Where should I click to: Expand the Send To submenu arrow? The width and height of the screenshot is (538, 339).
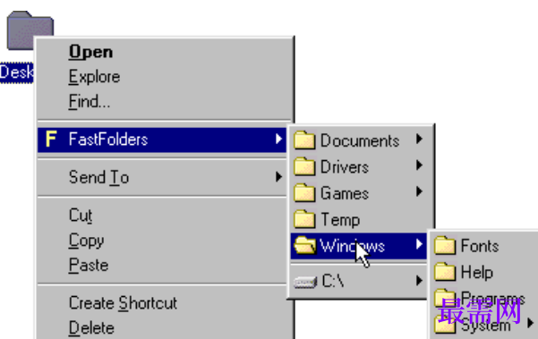(278, 177)
